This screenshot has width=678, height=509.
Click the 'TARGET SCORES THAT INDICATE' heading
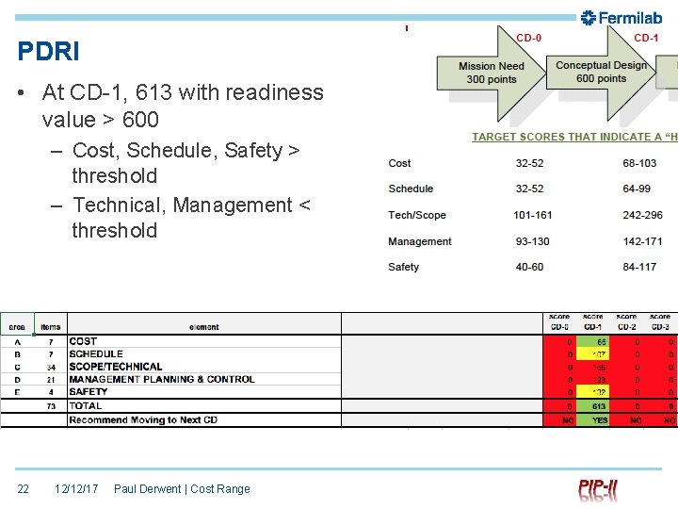point(574,137)
